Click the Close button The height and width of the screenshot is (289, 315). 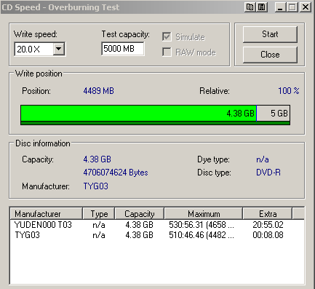click(x=270, y=55)
